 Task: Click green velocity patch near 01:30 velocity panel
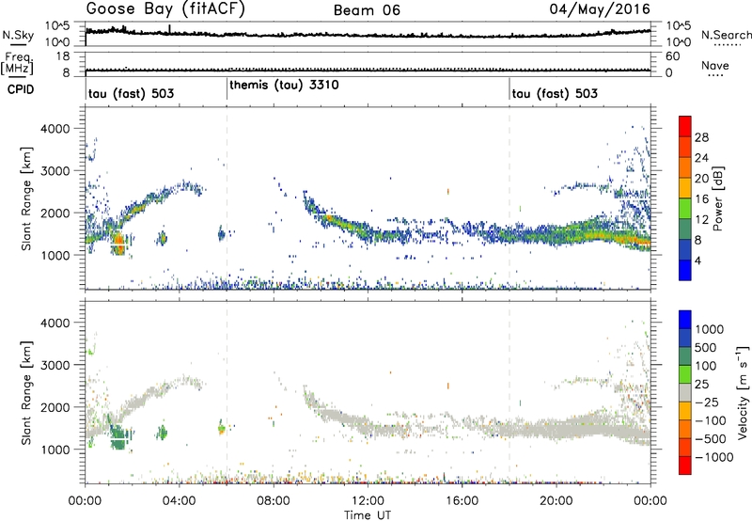click(118, 437)
